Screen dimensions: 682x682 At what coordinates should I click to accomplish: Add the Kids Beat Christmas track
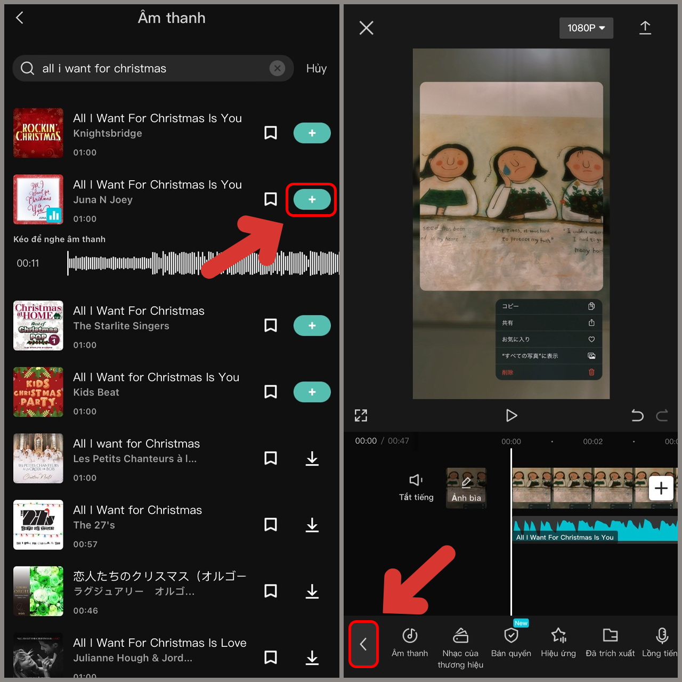[312, 392]
